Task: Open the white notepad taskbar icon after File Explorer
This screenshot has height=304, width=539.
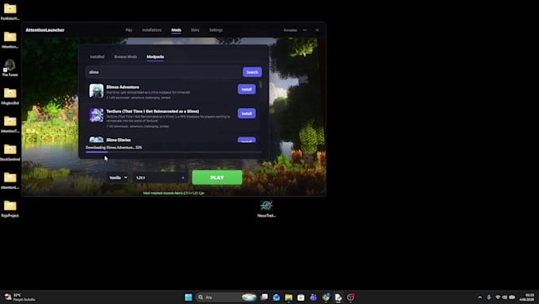Action: [300, 297]
